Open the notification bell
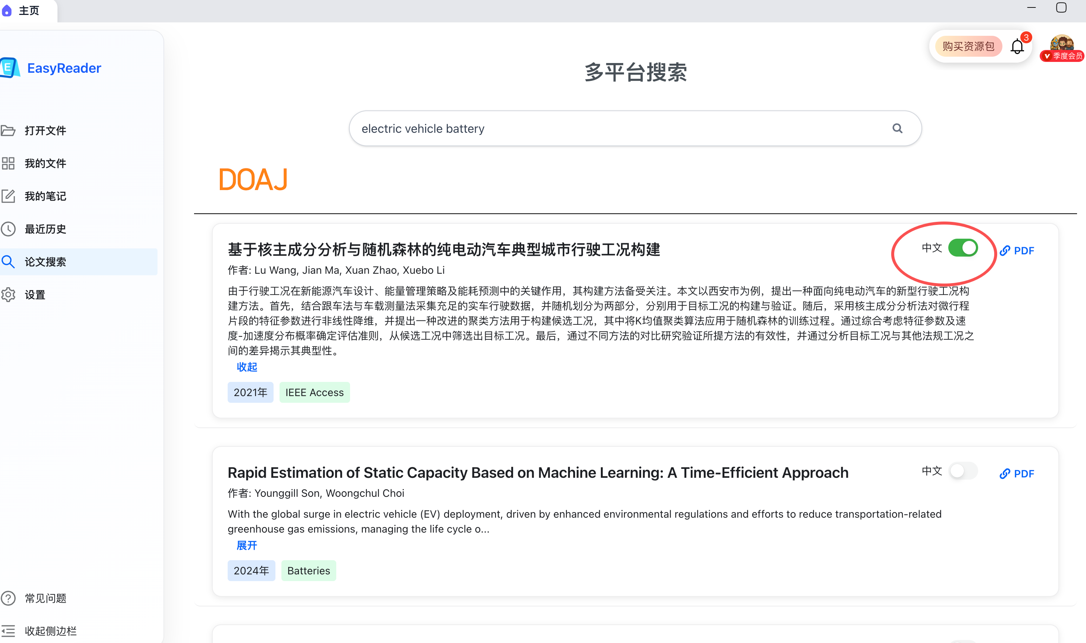Viewport: 1086px width, 643px height. pos(1017,47)
